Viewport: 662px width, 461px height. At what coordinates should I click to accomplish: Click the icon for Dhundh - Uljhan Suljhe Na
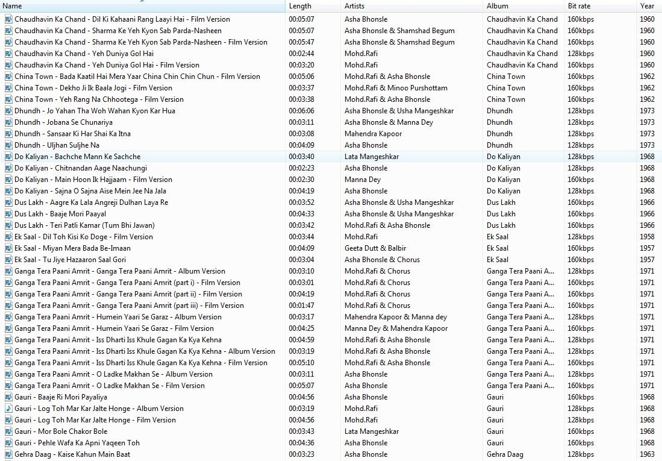(8, 145)
